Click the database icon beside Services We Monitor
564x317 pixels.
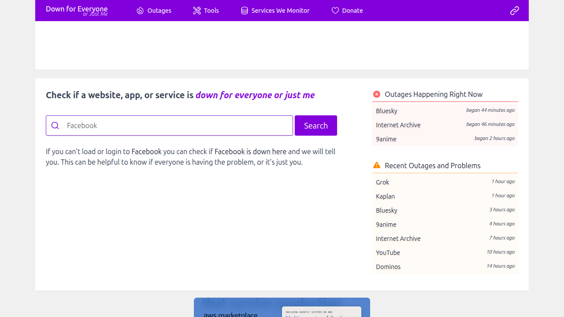coord(244,10)
